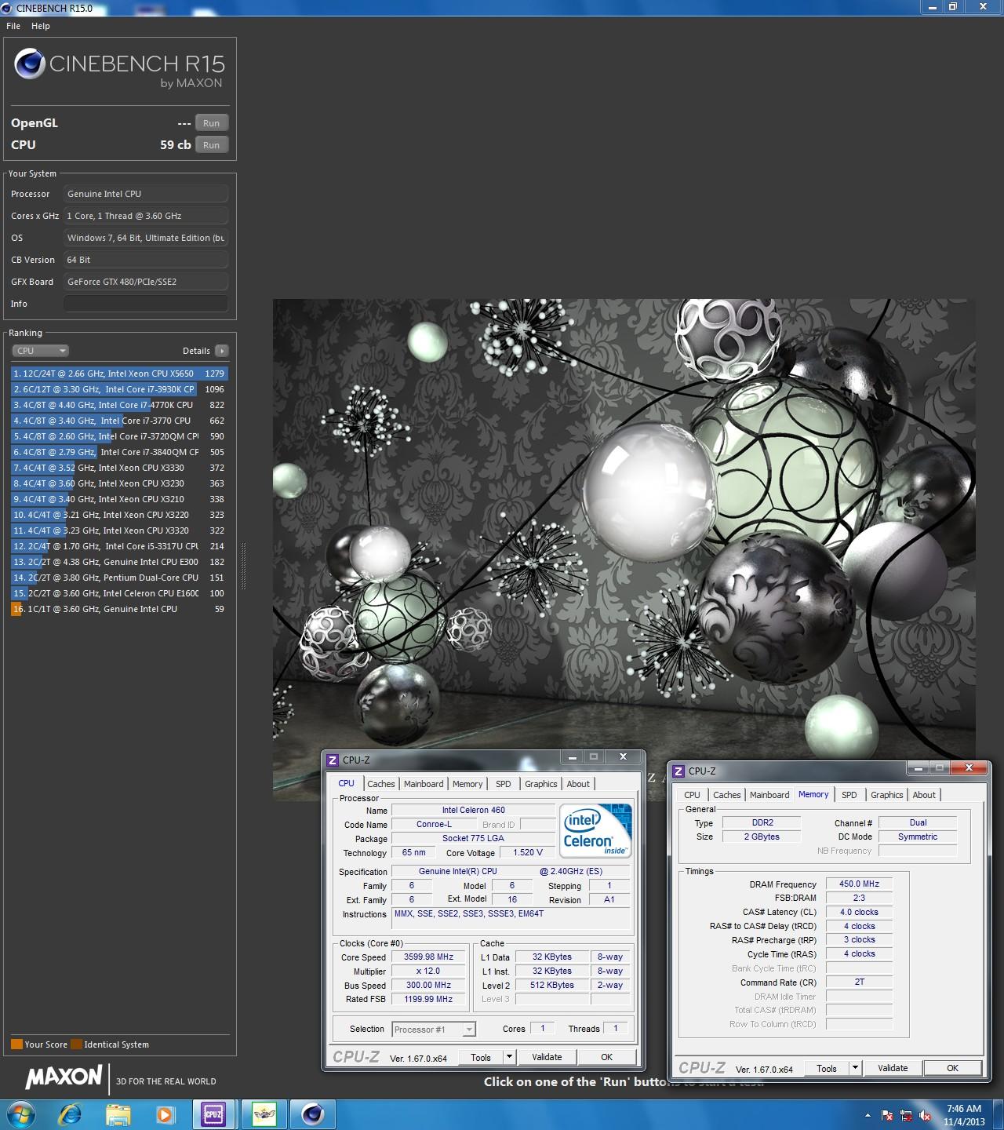Viewport: 1004px width, 1130px height.
Task: Open Processor #1 selection dropdown
Action: pos(434,1030)
